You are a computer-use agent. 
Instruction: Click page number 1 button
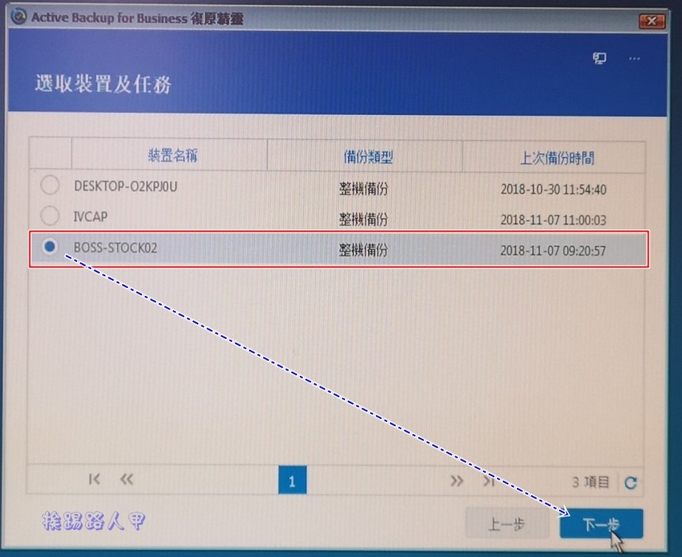[293, 480]
